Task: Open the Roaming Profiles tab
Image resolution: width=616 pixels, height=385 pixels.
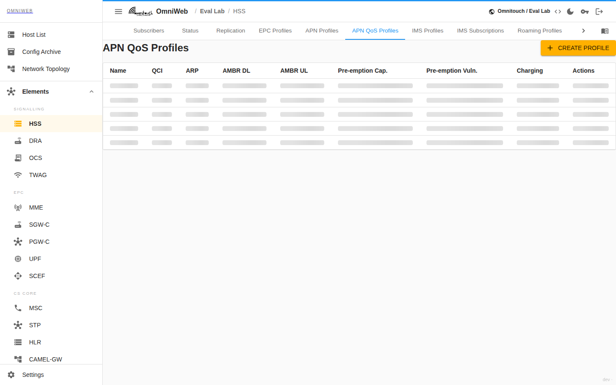Action: 539,31
